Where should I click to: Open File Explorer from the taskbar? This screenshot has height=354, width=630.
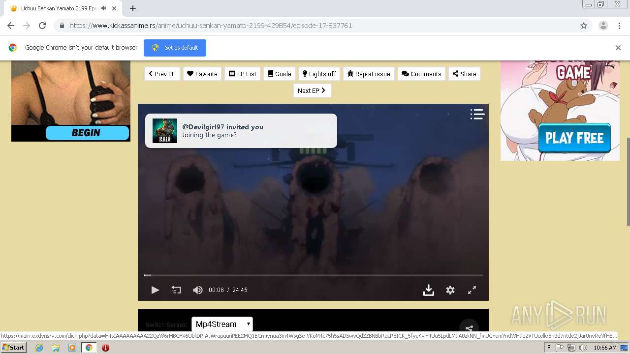tap(56, 348)
